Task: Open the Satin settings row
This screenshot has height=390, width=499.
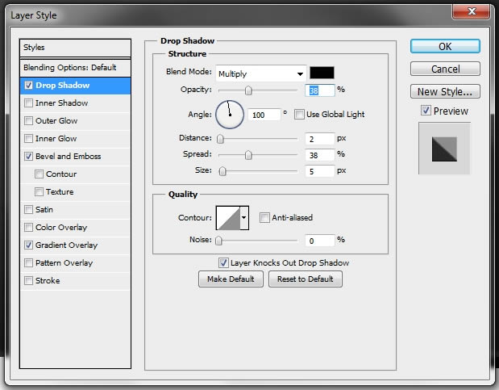Action: tap(75, 209)
